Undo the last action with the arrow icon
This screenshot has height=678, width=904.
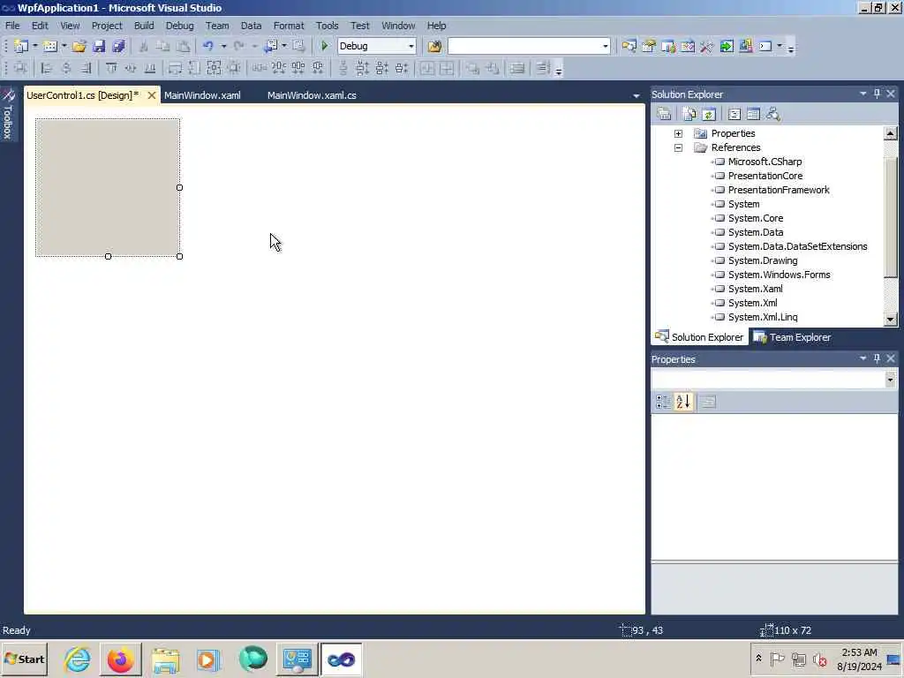tap(208, 46)
